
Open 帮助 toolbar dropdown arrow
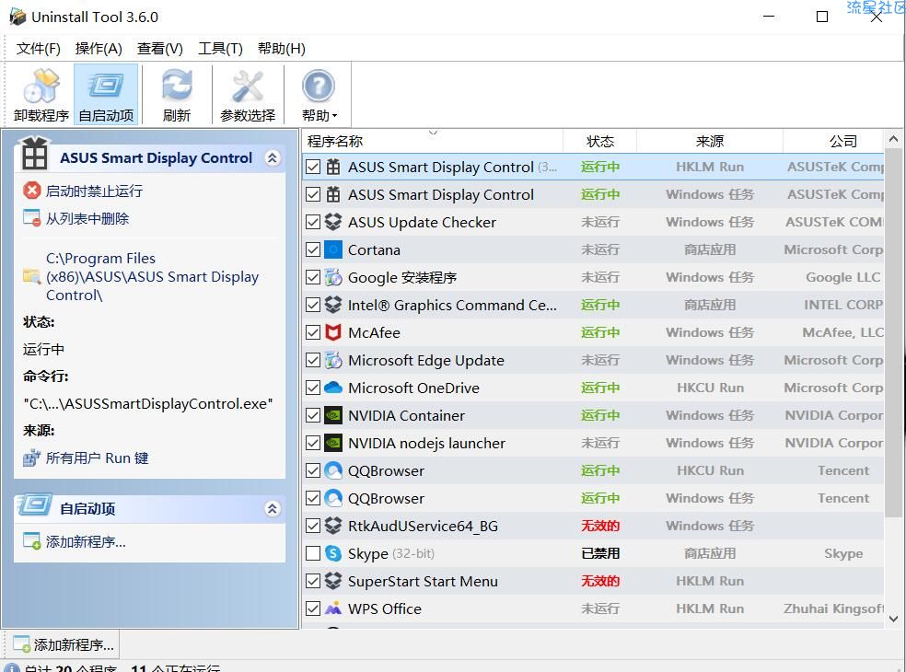point(334,116)
